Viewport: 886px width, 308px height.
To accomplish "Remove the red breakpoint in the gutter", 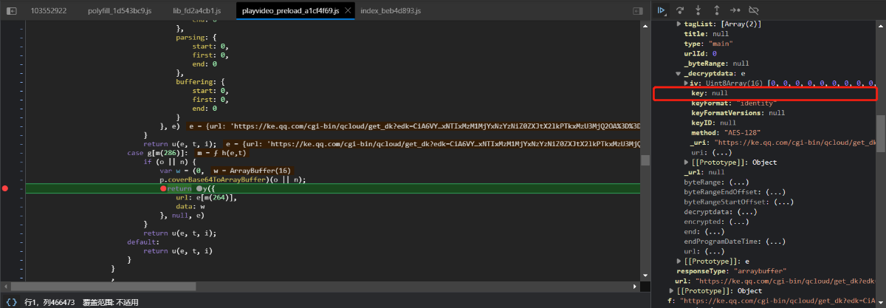I will coord(6,189).
